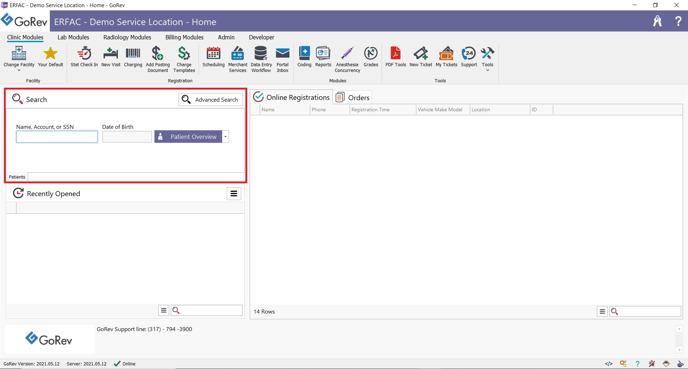
Task: Click the user profile icon in header
Action: click(x=658, y=21)
